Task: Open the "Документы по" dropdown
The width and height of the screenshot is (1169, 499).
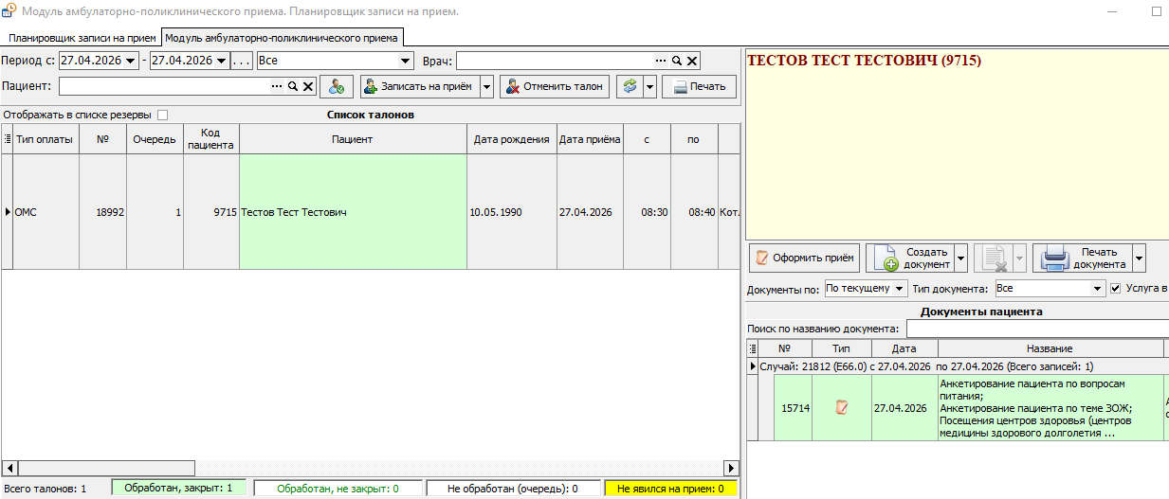Action: tap(899, 288)
